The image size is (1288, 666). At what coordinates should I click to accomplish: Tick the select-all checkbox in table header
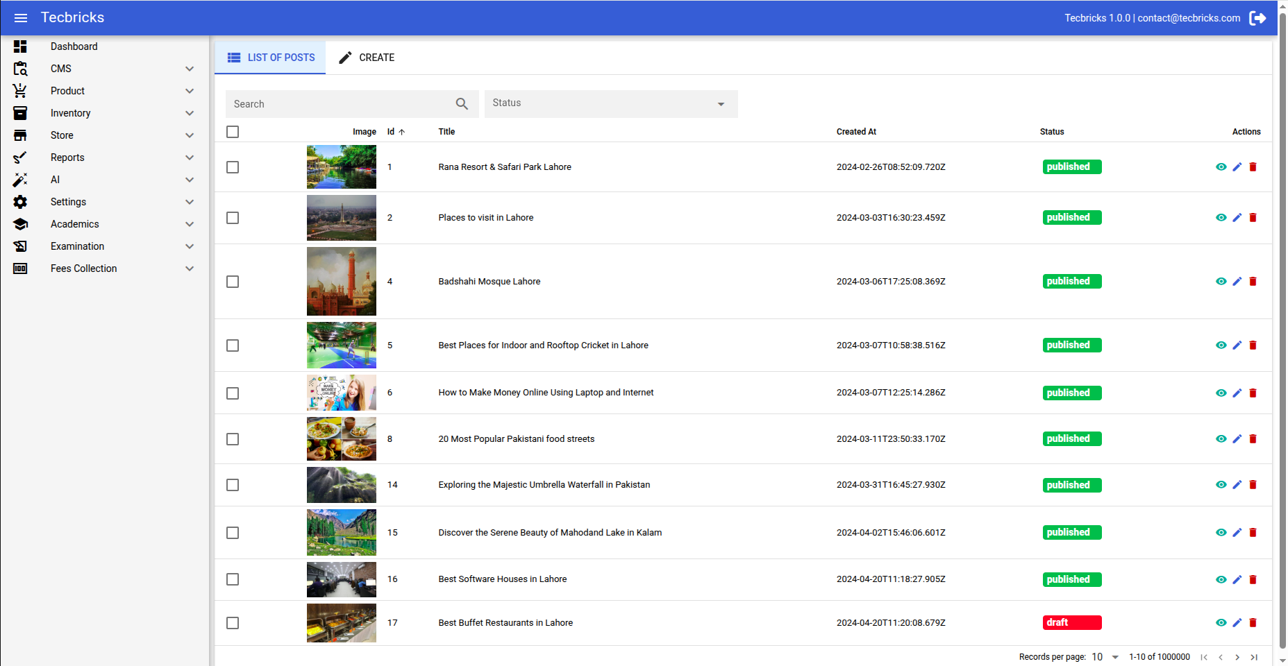(233, 132)
